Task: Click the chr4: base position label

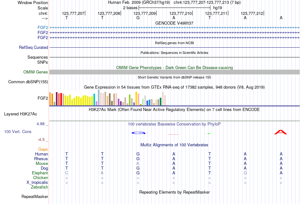Action: pyautogui.click(x=43, y=13)
